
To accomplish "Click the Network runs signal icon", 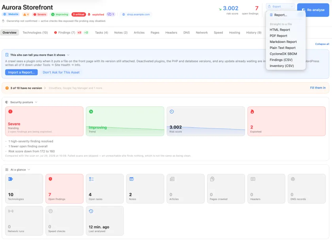I will pyautogui.click(x=11, y=211).
